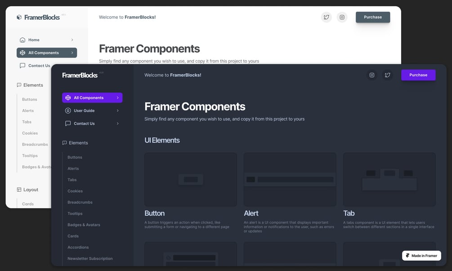Open the Breadcrumbs link in the dark sidebar

[x=80, y=202]
